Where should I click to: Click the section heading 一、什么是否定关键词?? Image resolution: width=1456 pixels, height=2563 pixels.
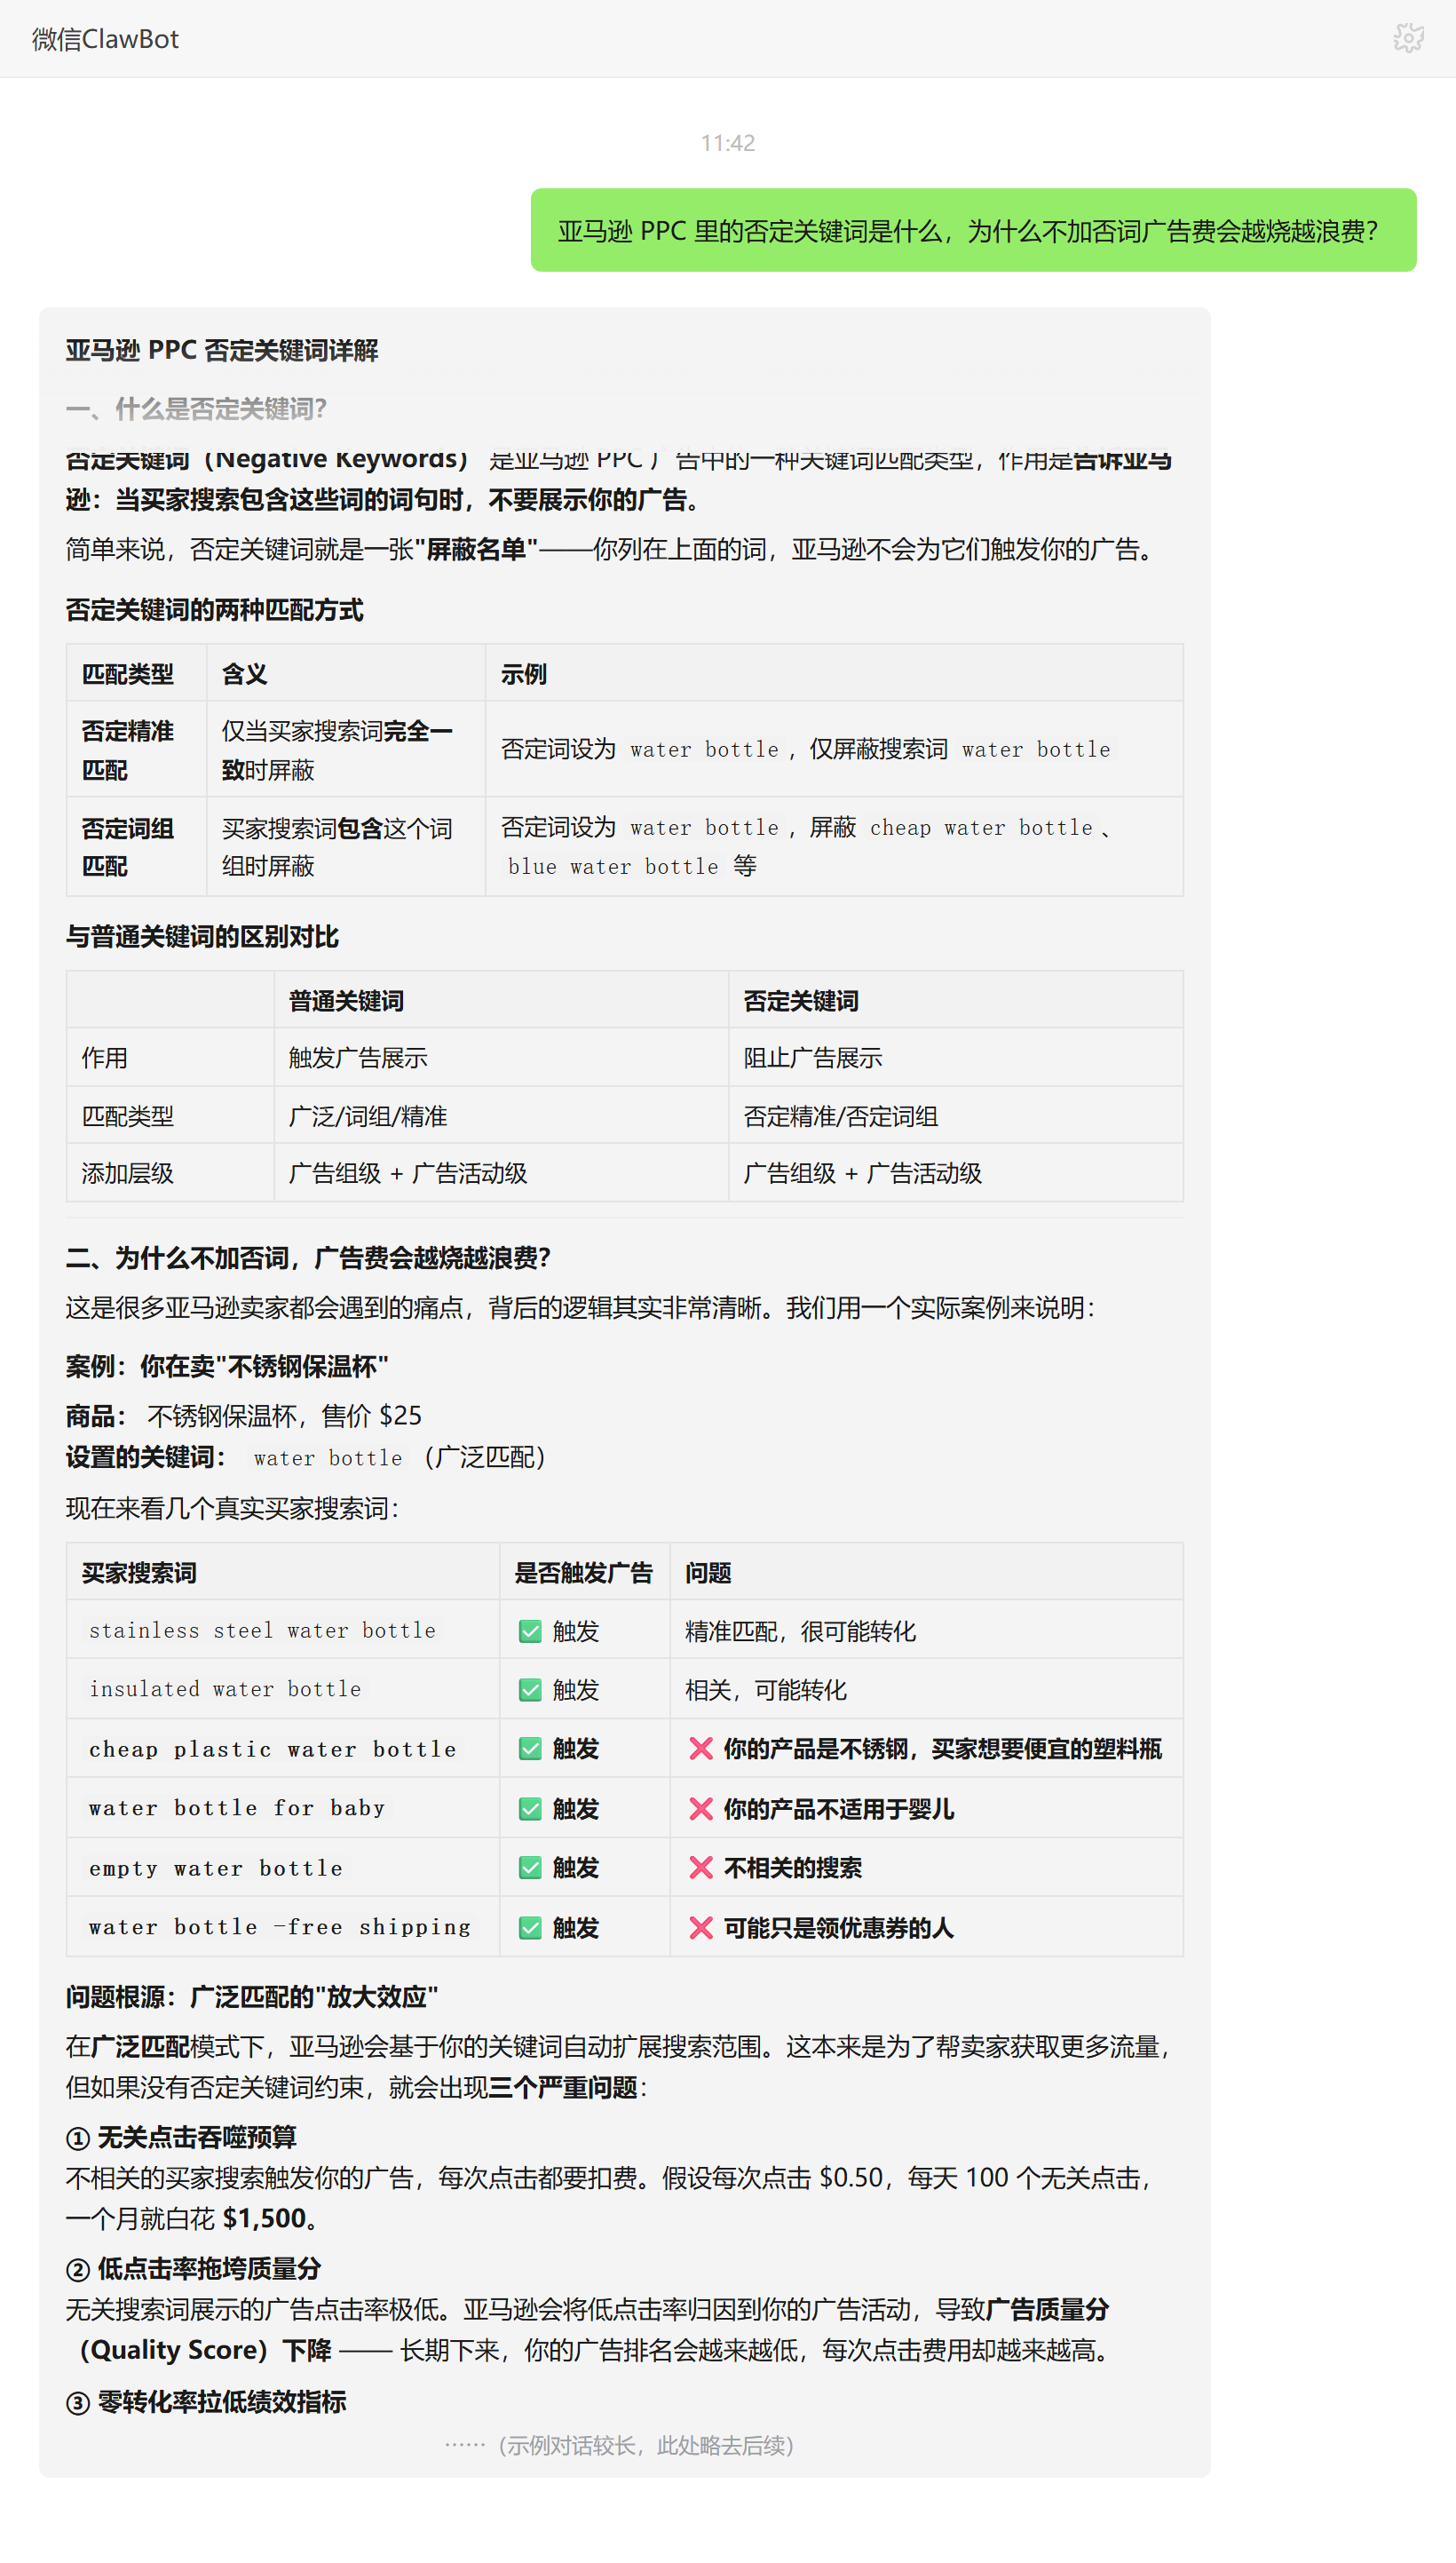(196, 408)
